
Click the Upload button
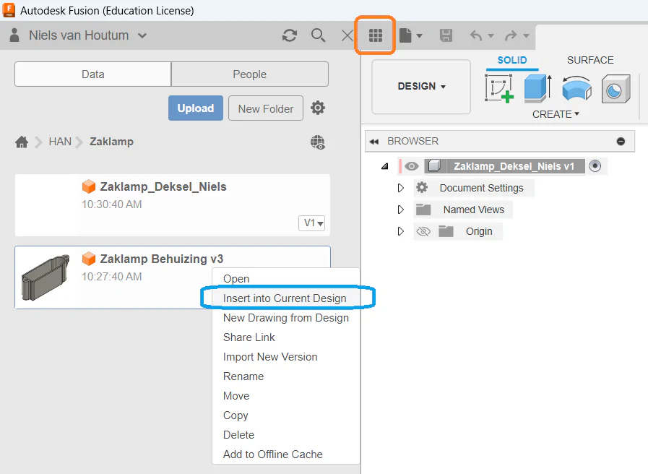pos(196,108)
